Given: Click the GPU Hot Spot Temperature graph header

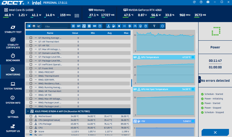Looking at the screenshot, I should (x=164, y=89).
